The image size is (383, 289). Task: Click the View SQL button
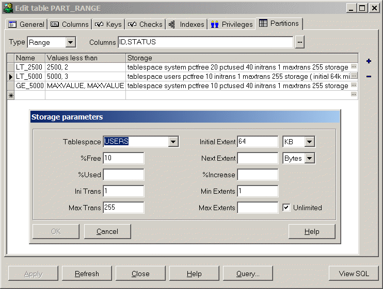(x=354, y=274)
